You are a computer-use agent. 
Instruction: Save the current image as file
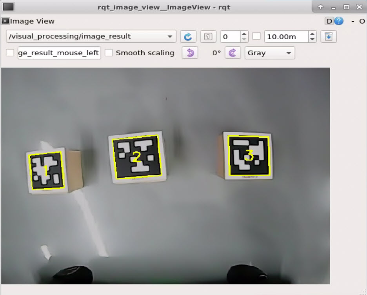[x=329, y=36]
